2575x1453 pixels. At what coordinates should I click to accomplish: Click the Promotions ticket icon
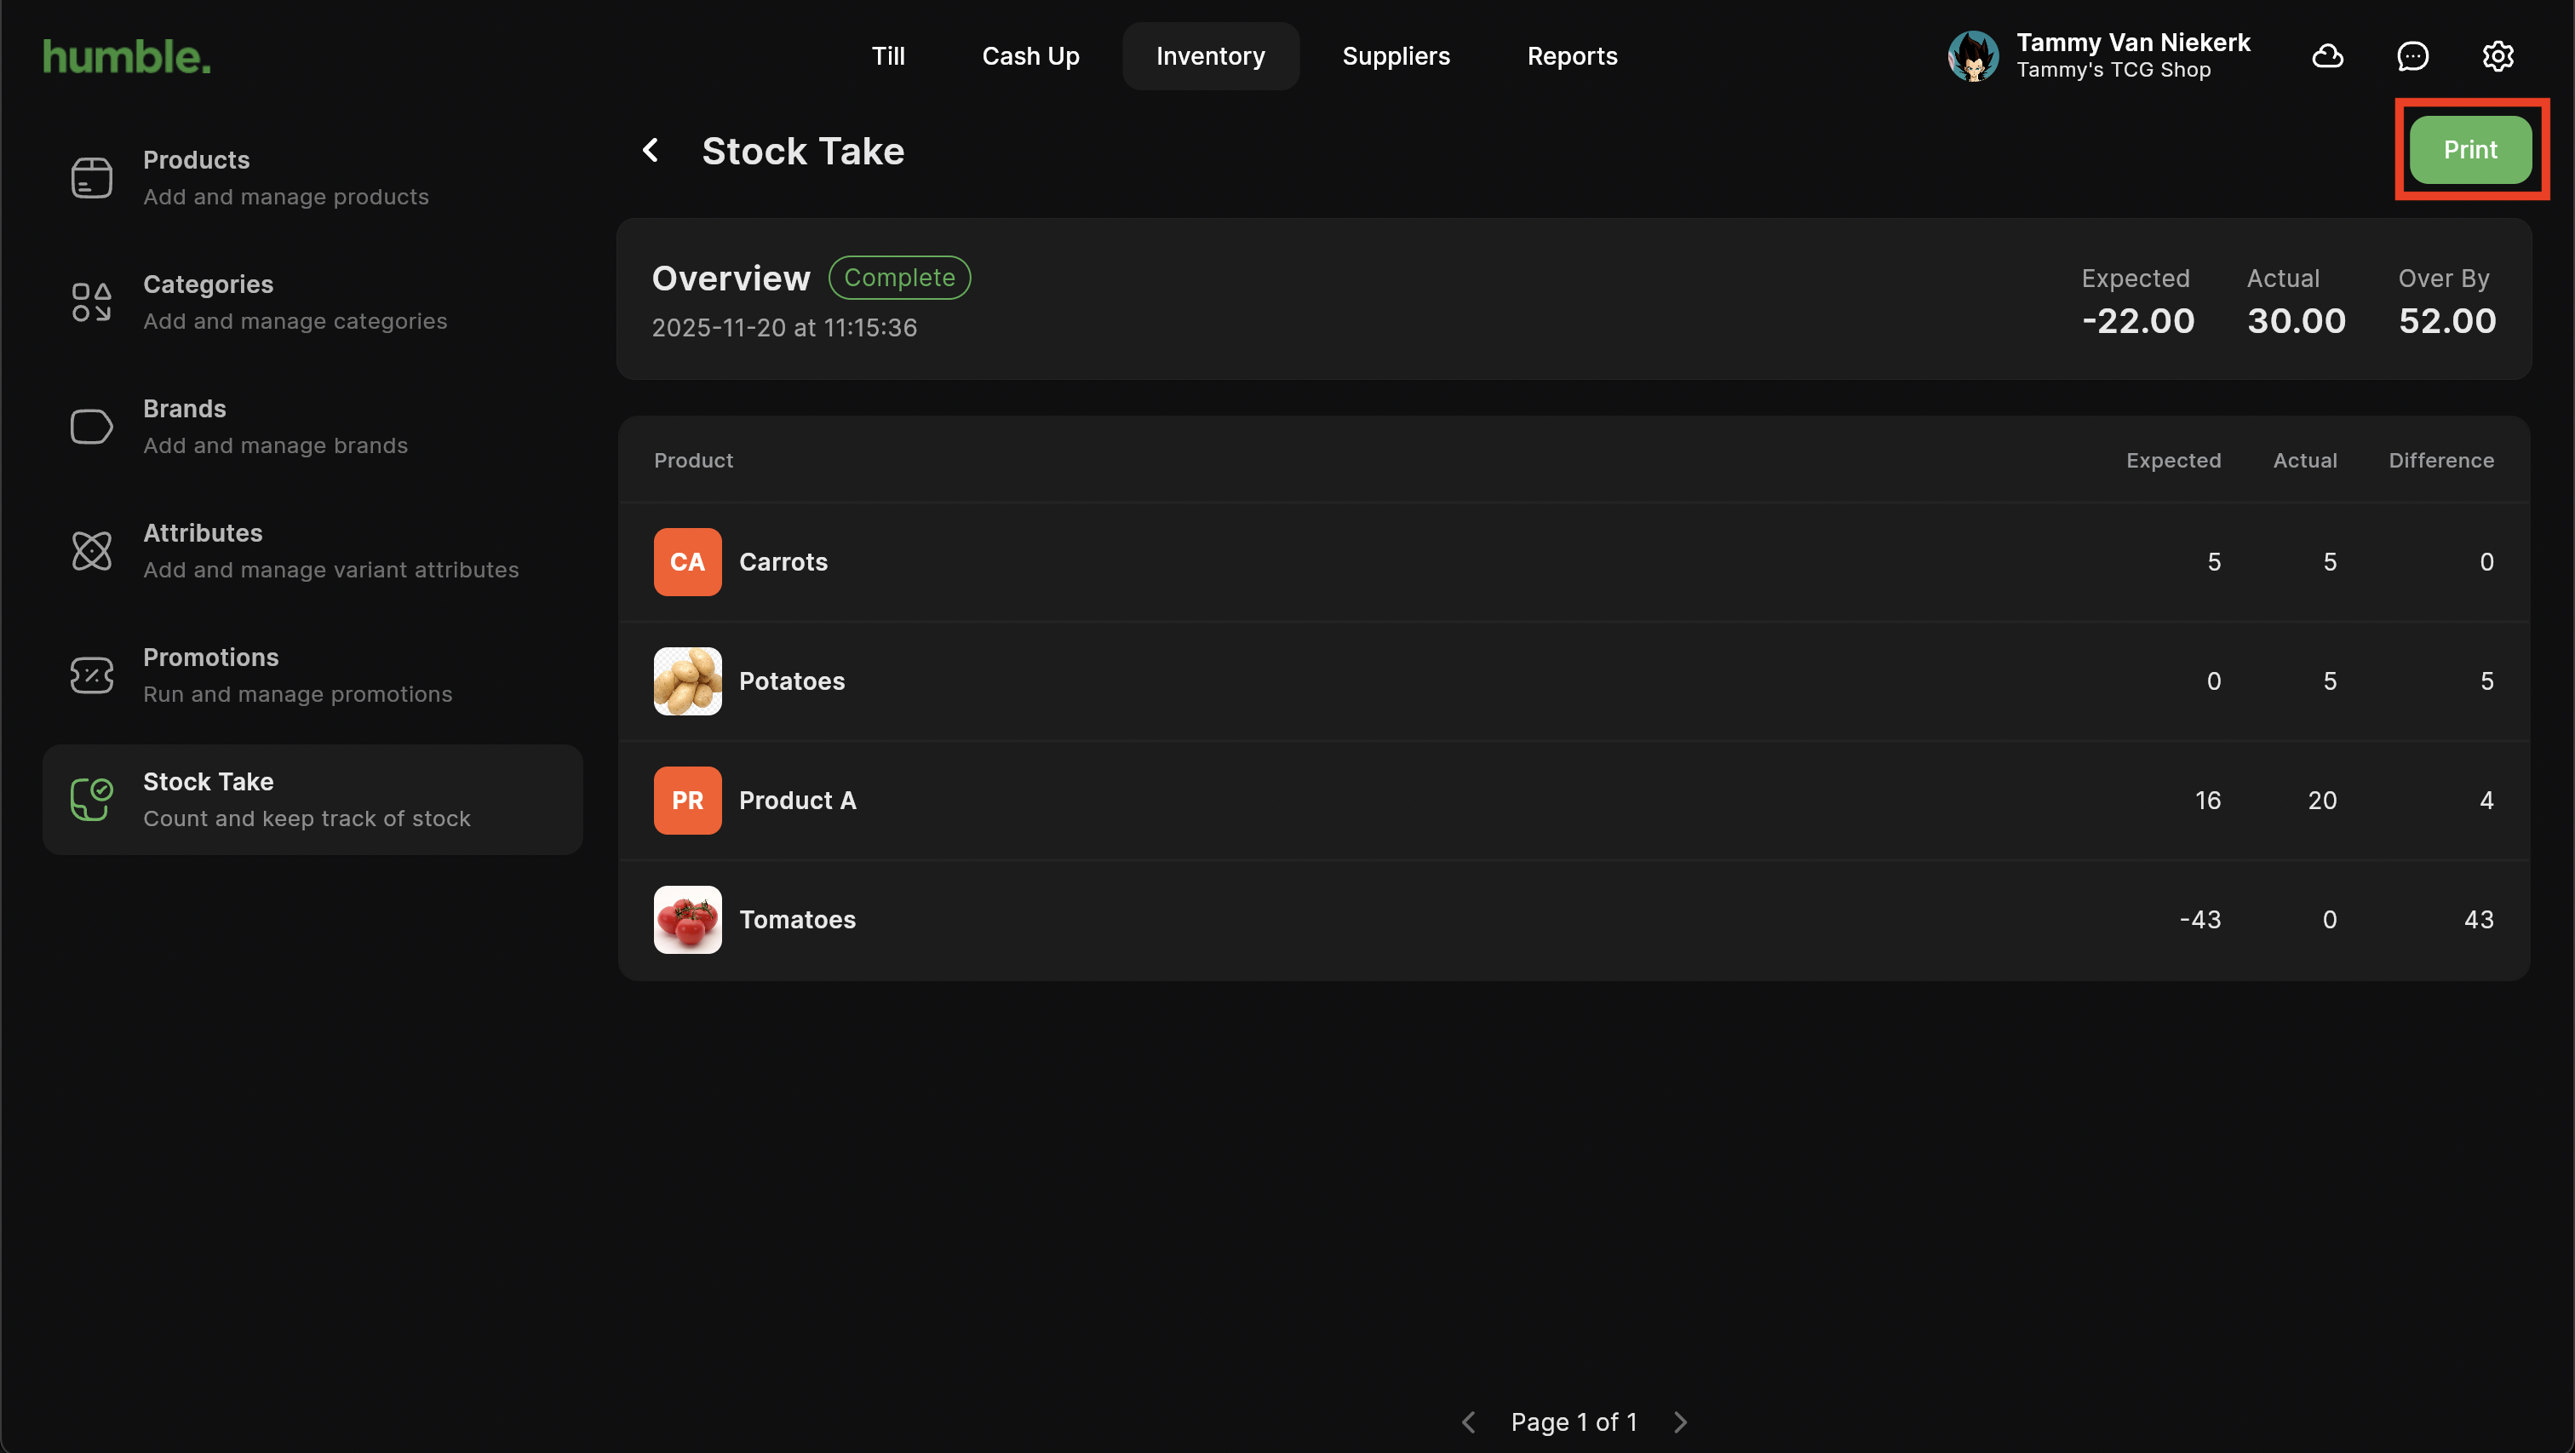point(91,675)
